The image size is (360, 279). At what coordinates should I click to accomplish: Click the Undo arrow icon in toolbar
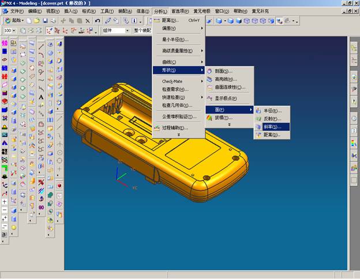pyautogui.click(x=98, y=21)
